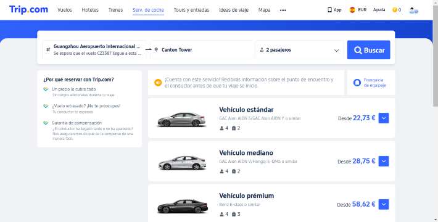438x222 pixels.
Task: Edit Guangzhou Aeropuerto pickup field
Action: (x=95, y=50)
